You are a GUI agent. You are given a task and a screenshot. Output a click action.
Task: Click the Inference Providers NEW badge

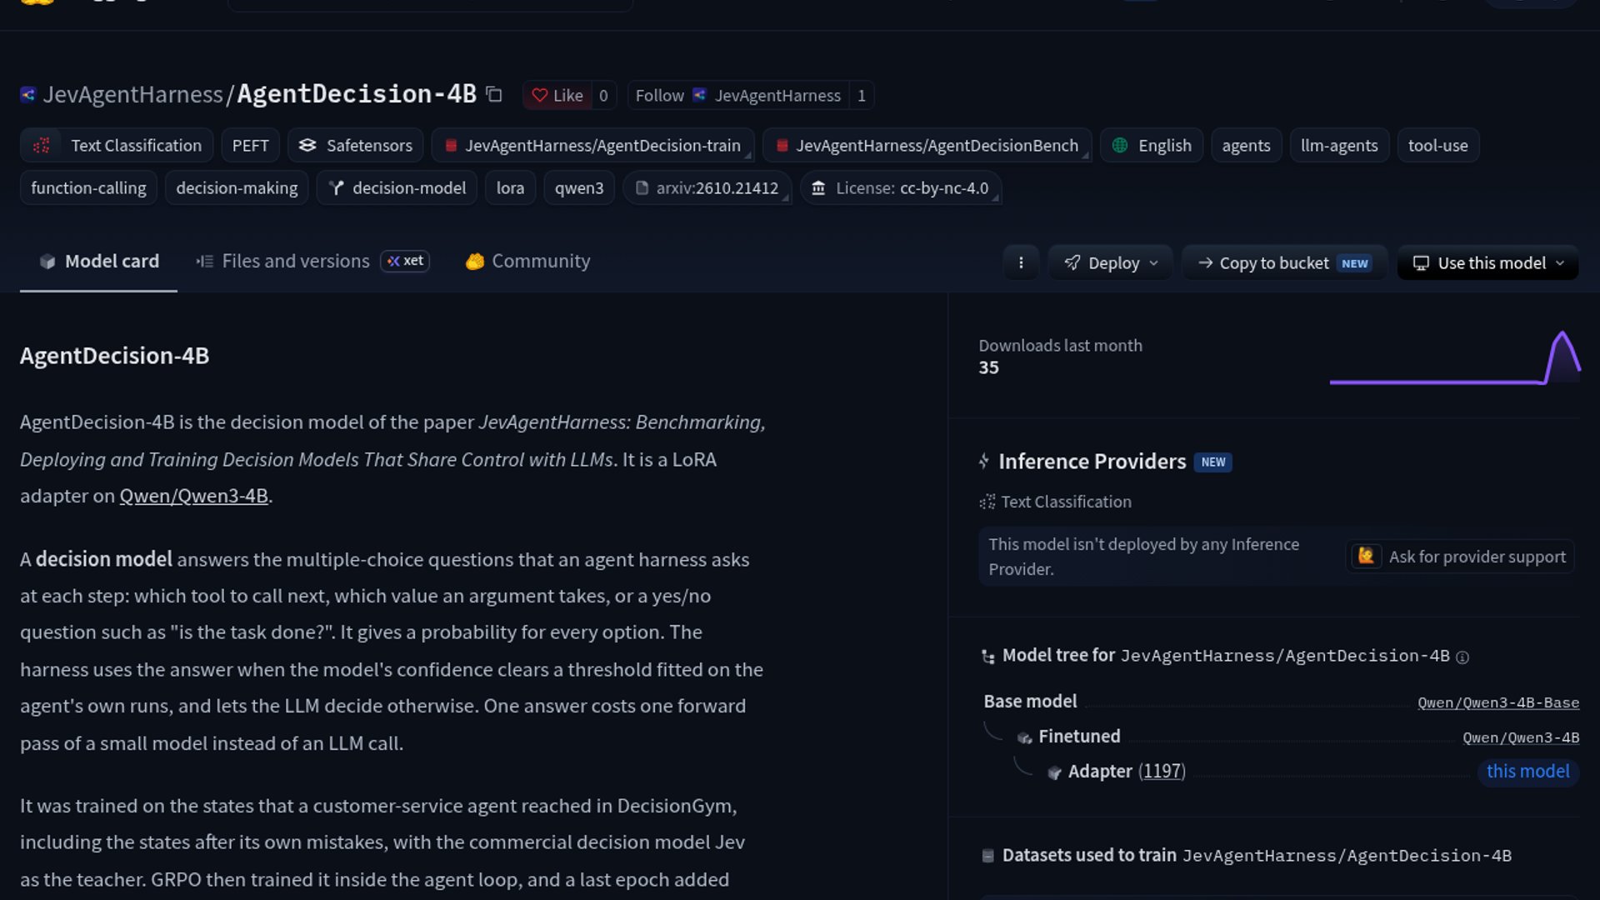click(x=1212, y=462)
